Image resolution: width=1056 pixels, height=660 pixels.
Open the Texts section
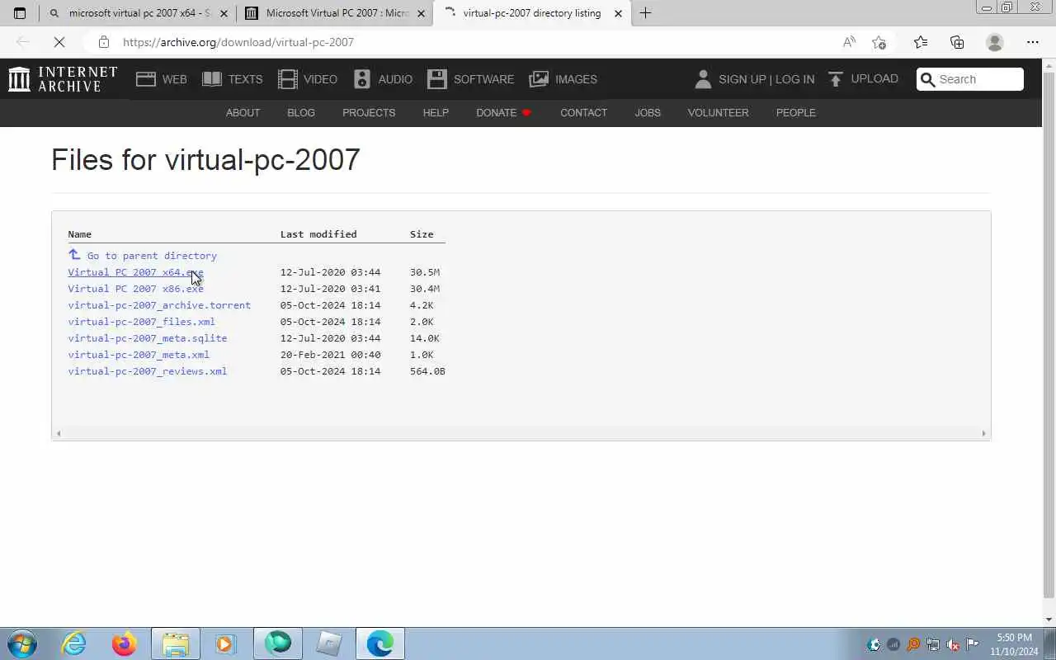(232, 79)
